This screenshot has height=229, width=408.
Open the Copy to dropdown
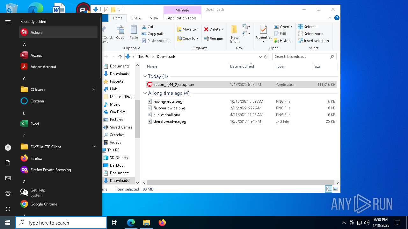188,38
